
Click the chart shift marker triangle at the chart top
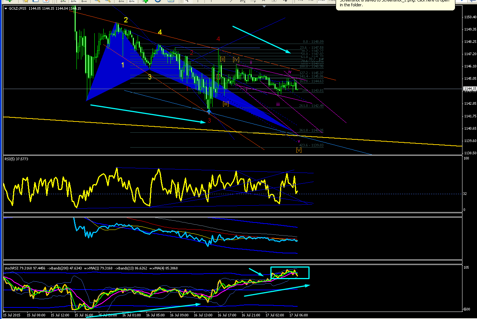(x=264, y=6)
